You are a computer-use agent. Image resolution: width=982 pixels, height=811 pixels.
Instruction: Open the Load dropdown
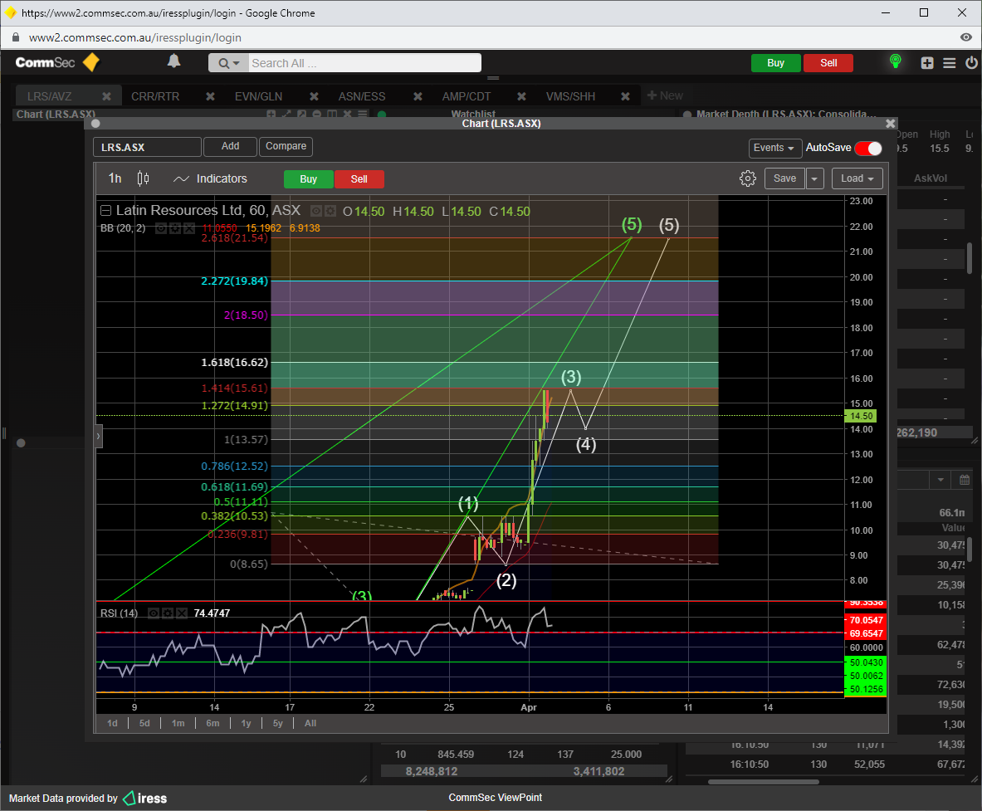[857, 178]
